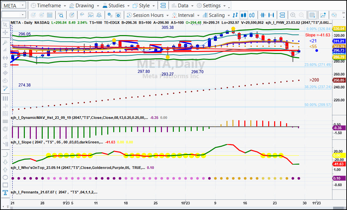This screenshot has height=210, width=347.
Task: Expand the Timeframe dropdown arrow
Action: tap(65, 6)
